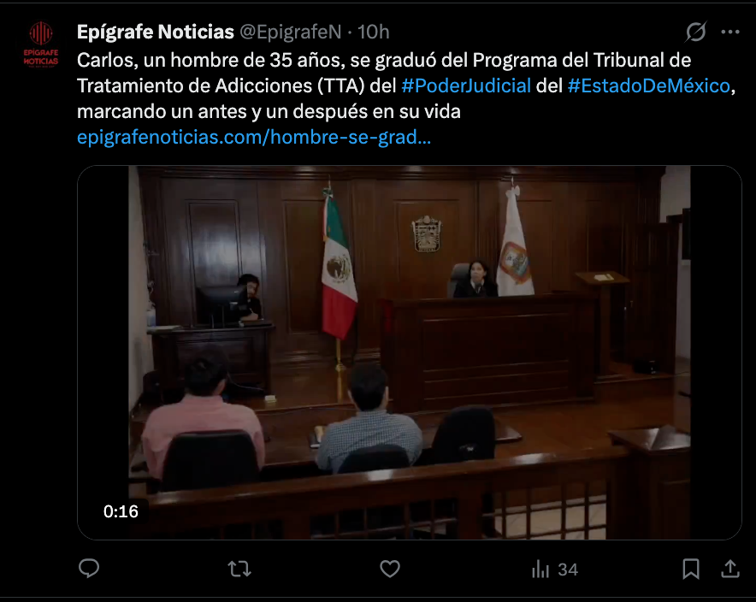View analytics showing 34 views
Viewport: 756px width, 602px height.
(554, 570)
